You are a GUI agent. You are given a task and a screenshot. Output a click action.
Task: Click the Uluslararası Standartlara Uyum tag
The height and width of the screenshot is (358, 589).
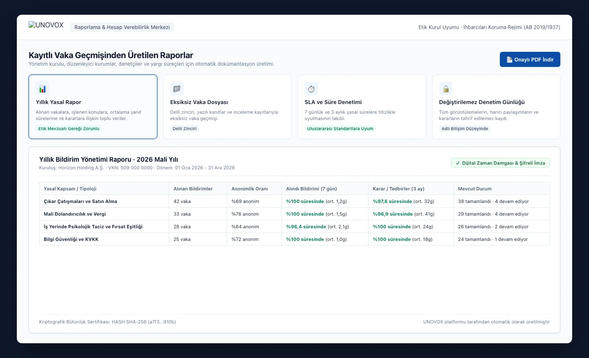coord(340,128)
